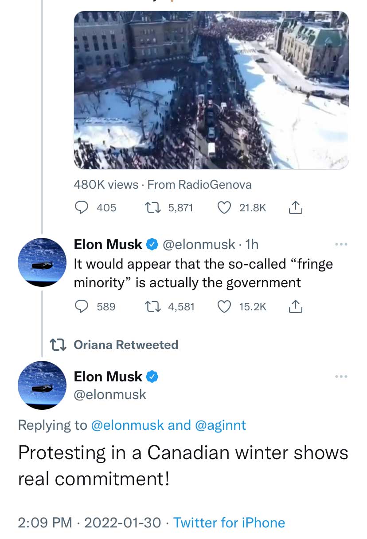This screenshot has height=539, width=367.
Task: Like the "fringe minority" tweet
Action: [225, 306]
